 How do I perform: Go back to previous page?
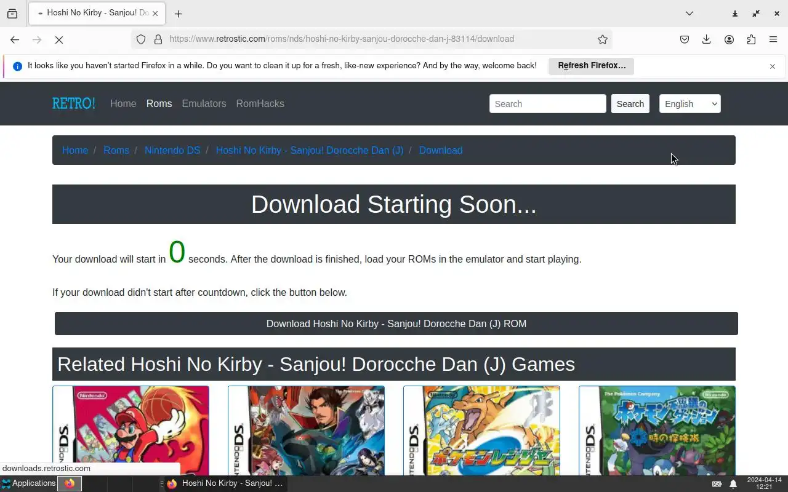pyautogui.click(x=15, y=39)
